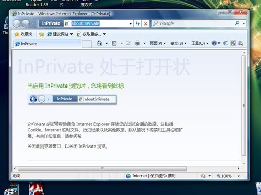
Task: Click the horizontal scrollbar thumb
Action: coord(102,168)
